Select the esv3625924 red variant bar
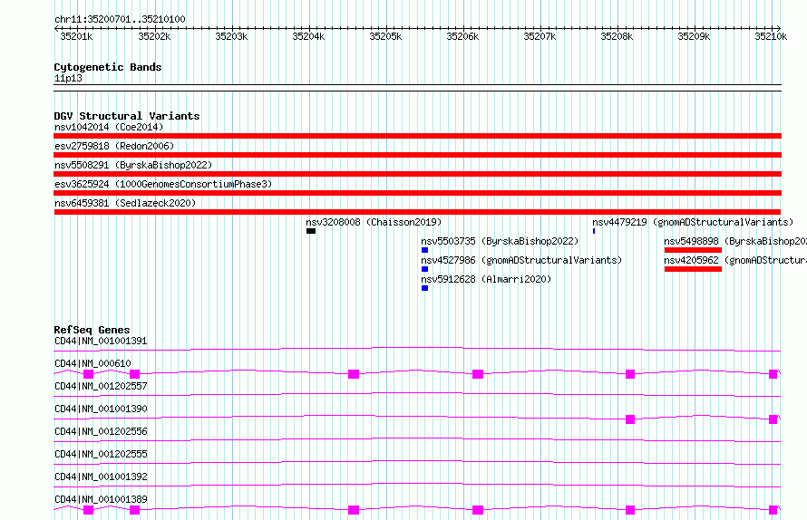807x520 pixels. (x=417, y=193)
